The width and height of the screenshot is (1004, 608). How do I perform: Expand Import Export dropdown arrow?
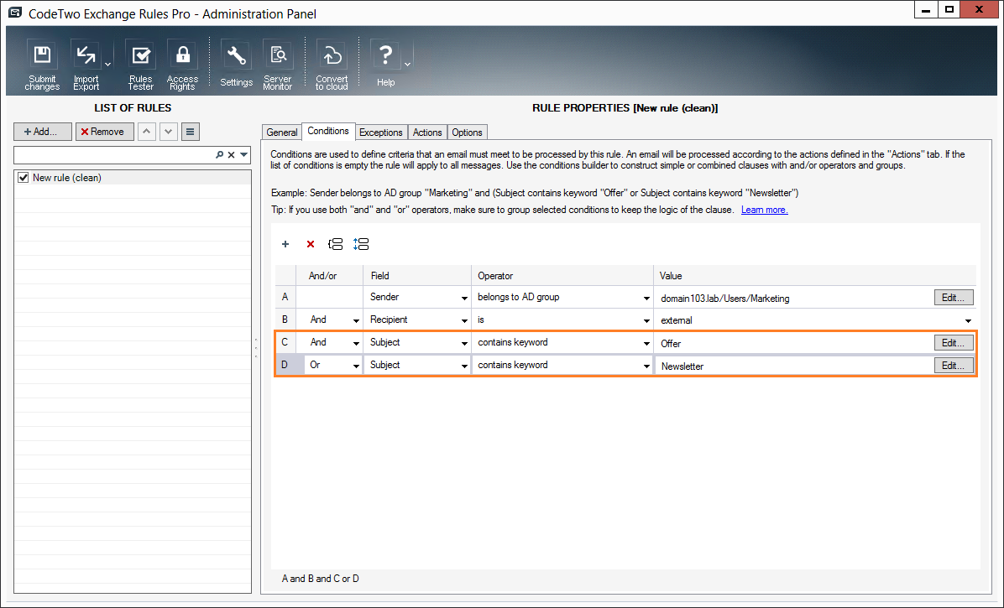pyautogui.click(x=107, y=65)
